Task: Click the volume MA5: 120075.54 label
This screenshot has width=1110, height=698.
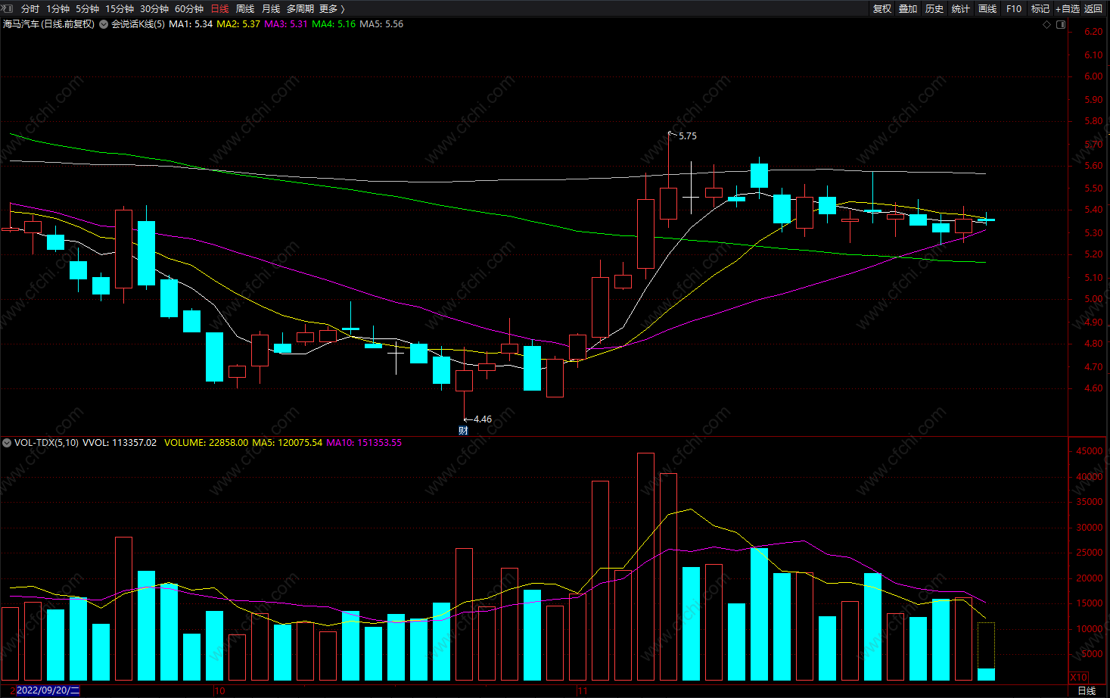Action: pyautogui.click(x=288, y=443)
